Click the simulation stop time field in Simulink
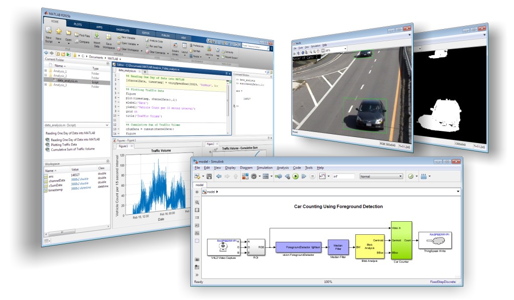Image resolution: width=514 pixels, height=300 pixels. (x=343, y=176)
